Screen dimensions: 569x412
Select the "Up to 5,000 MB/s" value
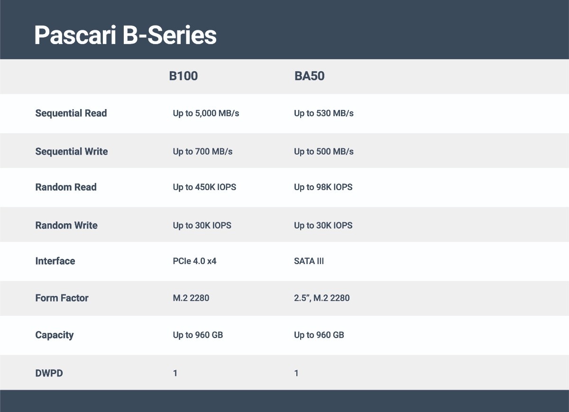pos(206,113)
